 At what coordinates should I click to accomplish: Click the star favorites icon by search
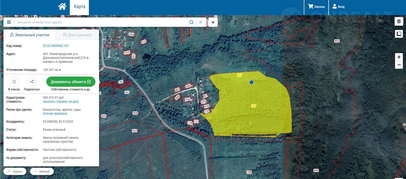[x=213, y=22]
